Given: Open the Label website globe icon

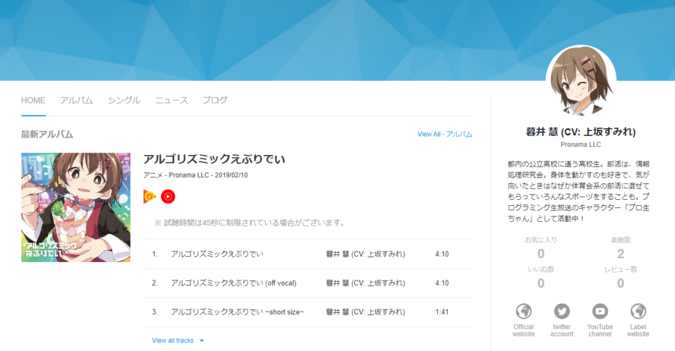Looking at the screenshot, I should [x=637, y=311].
